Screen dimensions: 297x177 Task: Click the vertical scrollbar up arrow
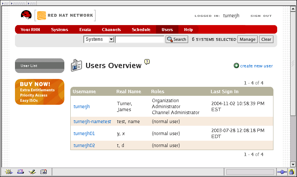point(293,9)
